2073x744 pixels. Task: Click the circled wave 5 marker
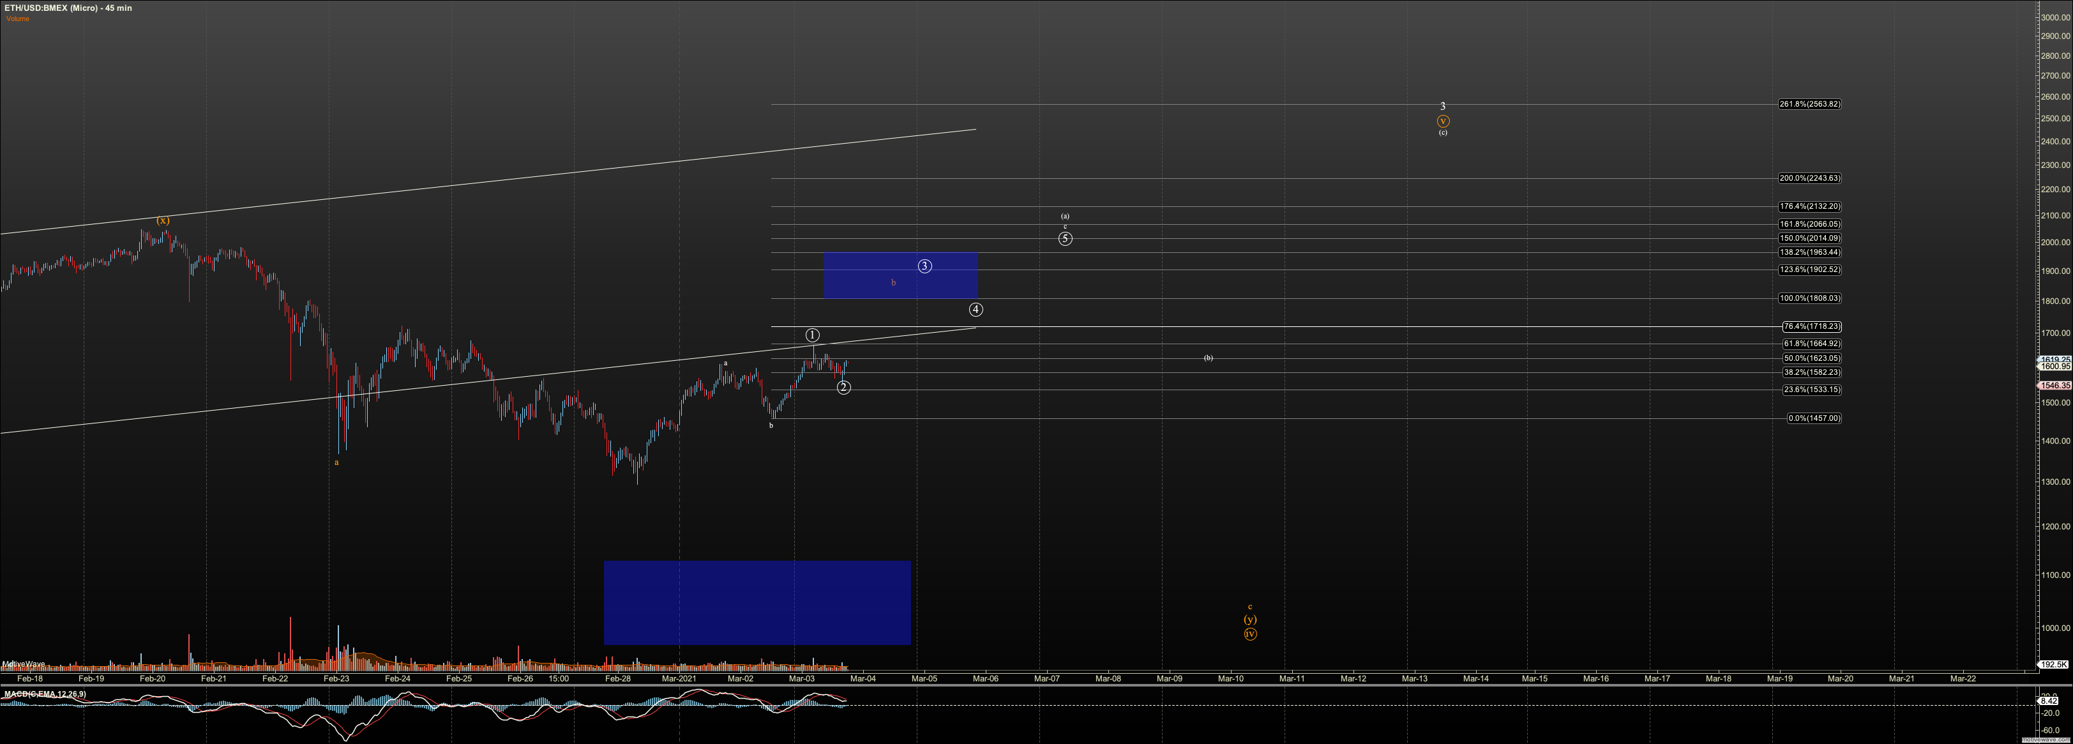1065,238
